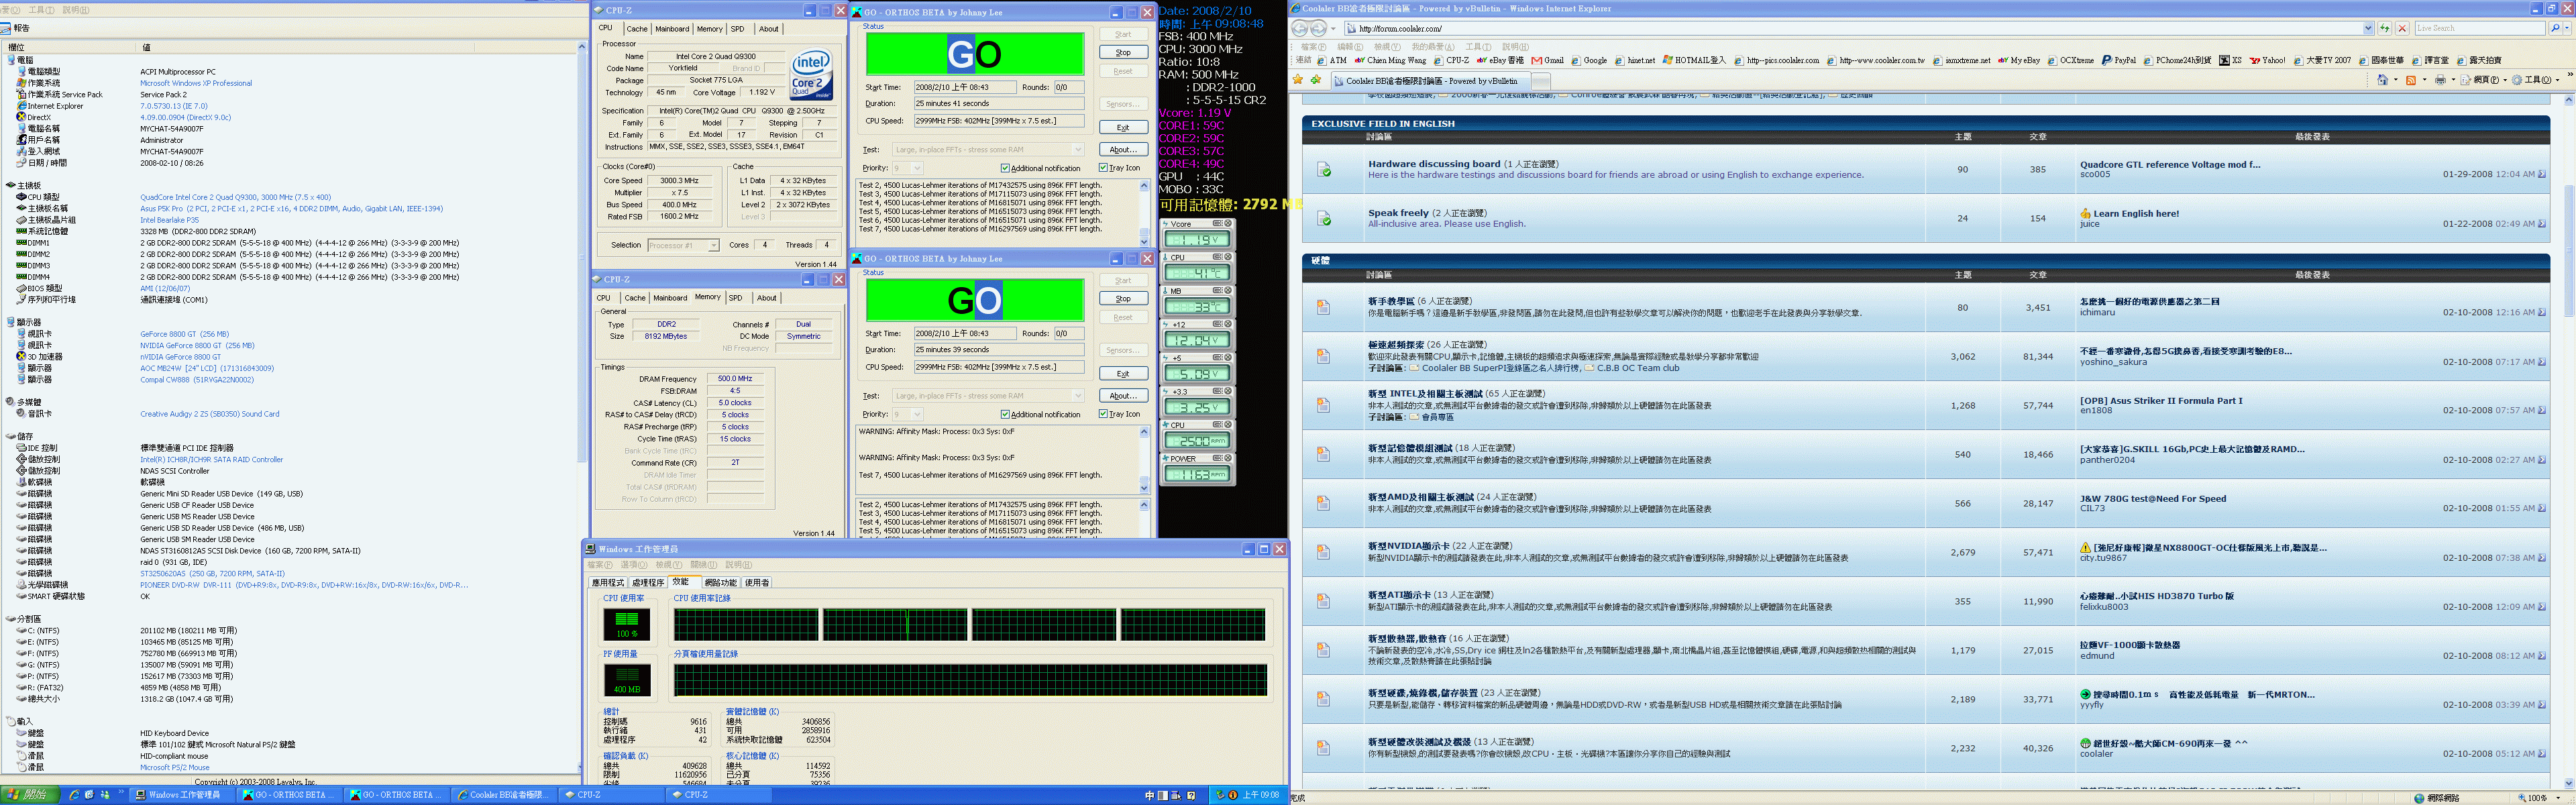Click the Show Desktop quick launch icon
This screenshot has height=805, width=2576.
[90, 795]
